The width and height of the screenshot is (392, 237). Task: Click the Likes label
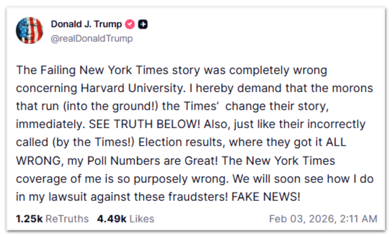point(142,219)
